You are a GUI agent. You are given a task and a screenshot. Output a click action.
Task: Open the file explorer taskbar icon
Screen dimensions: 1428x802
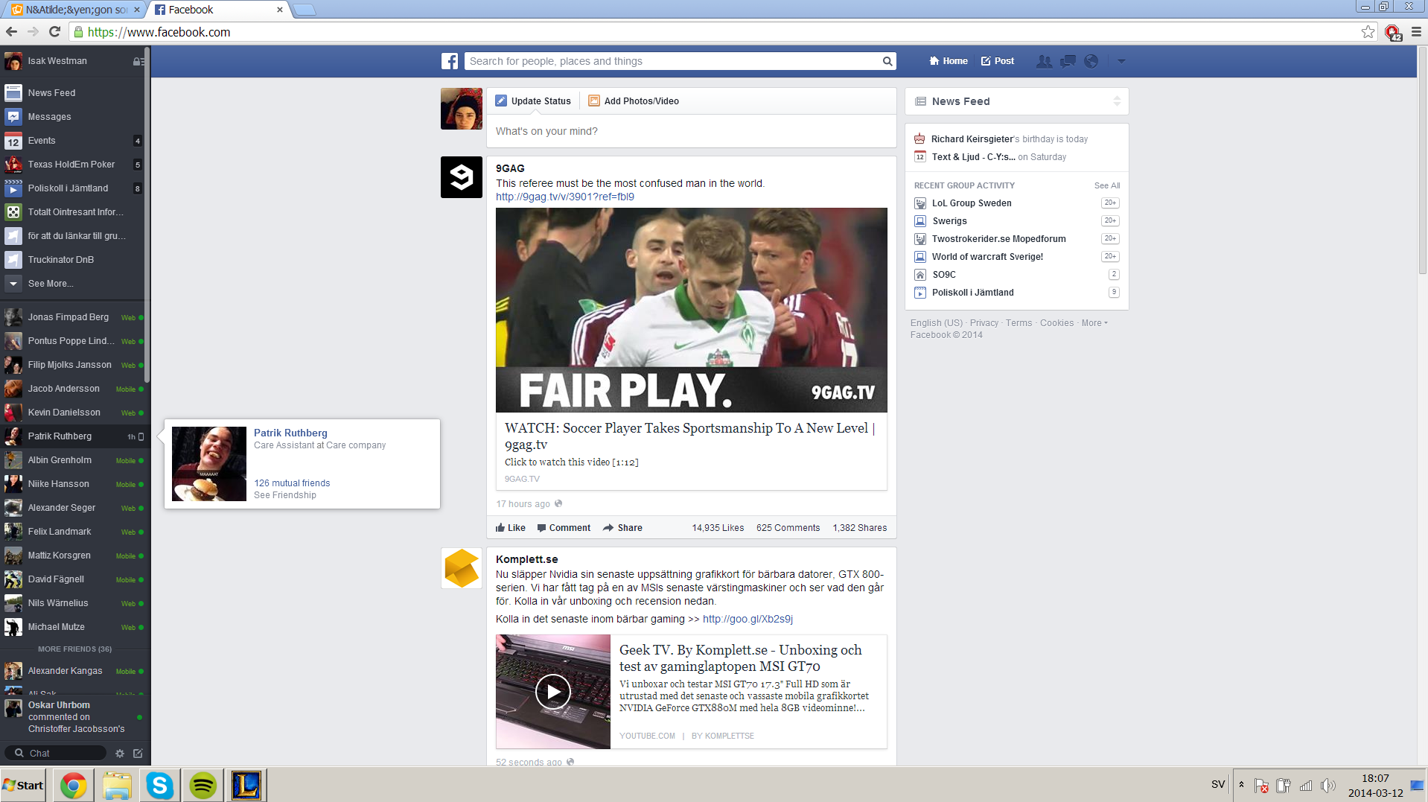(x=117, y=785)
